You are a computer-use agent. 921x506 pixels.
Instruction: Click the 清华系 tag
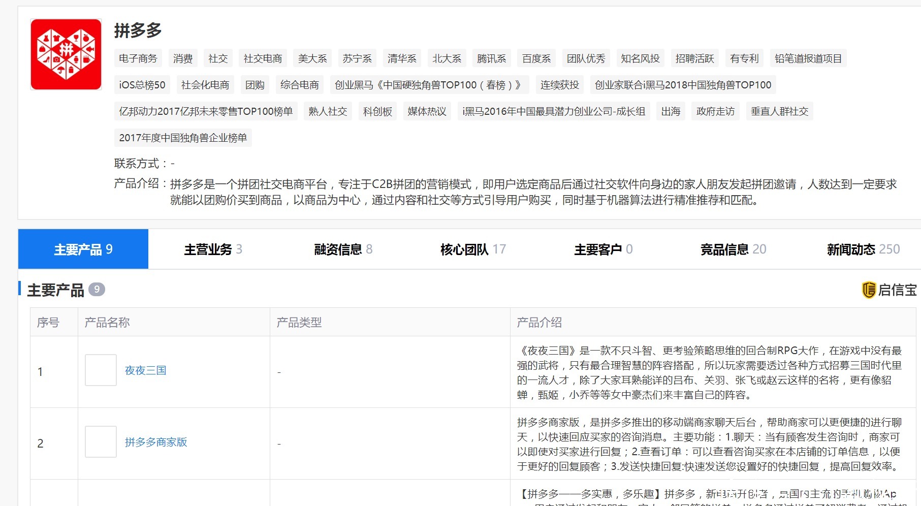tap(402, 58)
